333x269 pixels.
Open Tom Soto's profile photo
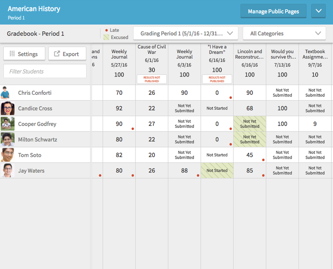tap(8, 155)
